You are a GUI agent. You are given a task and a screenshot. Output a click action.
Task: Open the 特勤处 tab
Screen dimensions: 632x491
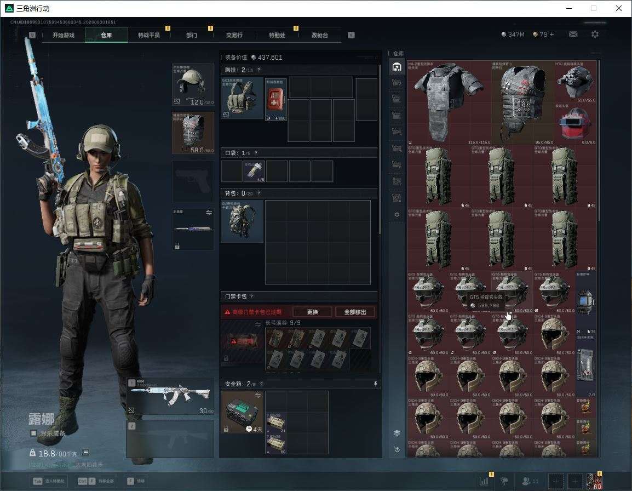pos(277,35)
